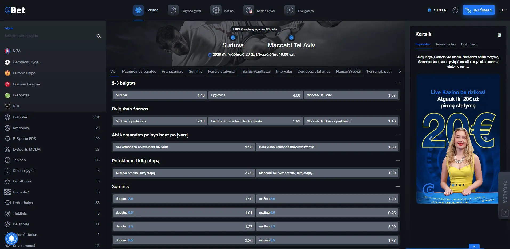The width and height of the screenshot is (510, 249).
Task: Open Lažybos gyvai stopwatch icon
Action: click(x=173, y=10)
